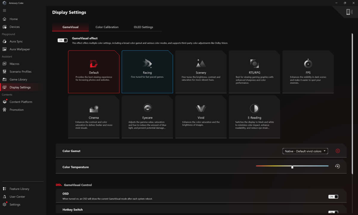Toggle the Hotkey Switch setting

point(333,212)
